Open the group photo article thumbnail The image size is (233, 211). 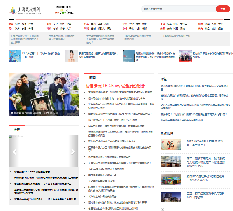tap(186, 56)
